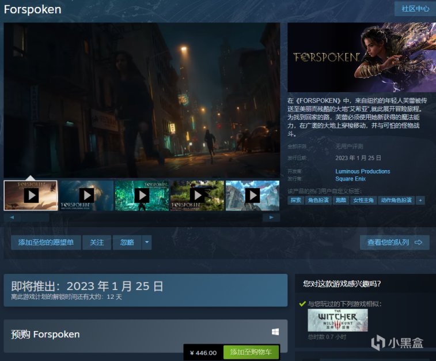Click 无用户评测 review summary text
This screenshot has height=361, width=436.
(x=349, y=146)
